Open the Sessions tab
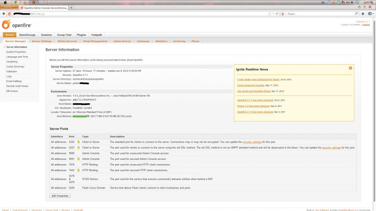Image resolution: width=376 pixels, height=211 pixels. tap(46, 35)
